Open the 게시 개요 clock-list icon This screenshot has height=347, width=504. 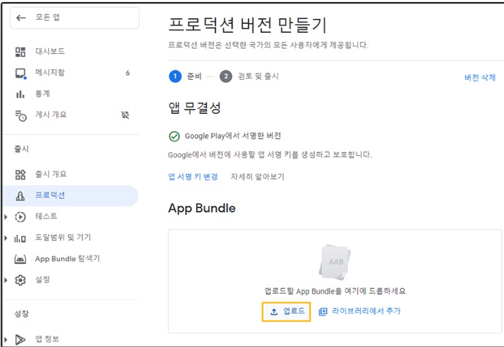21,116
